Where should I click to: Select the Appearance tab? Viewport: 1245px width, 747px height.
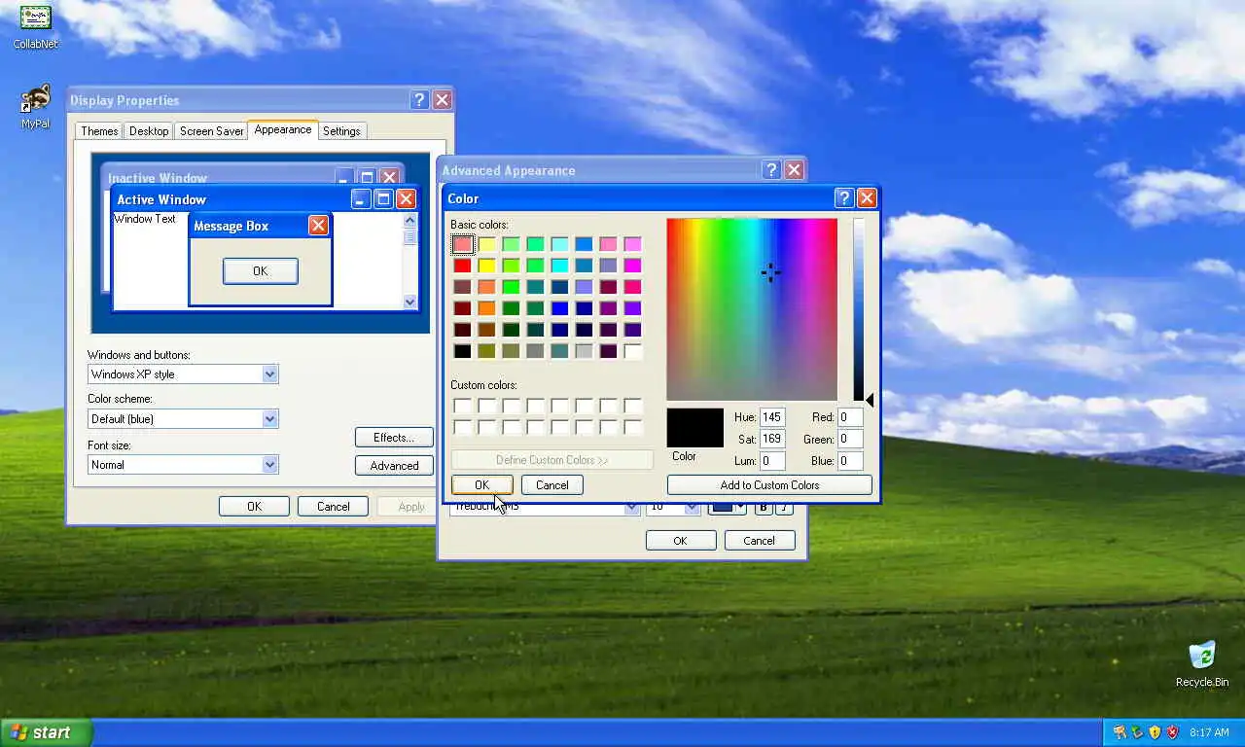coord(283,129)
